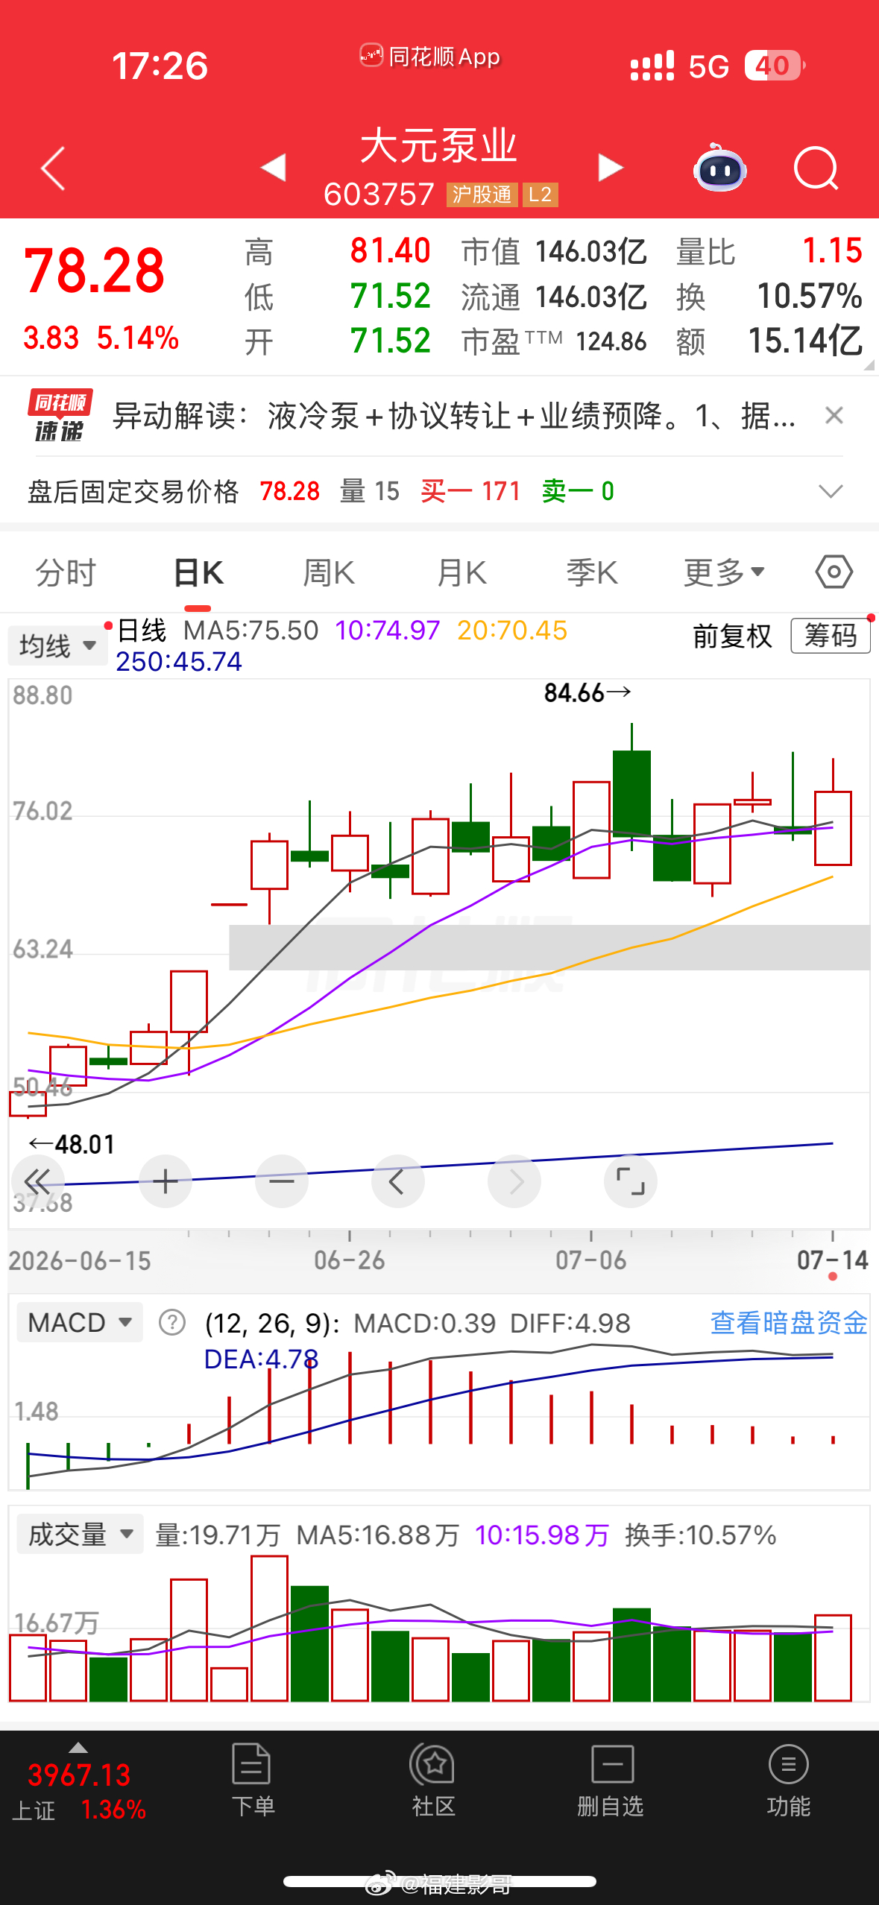Open chart settings hexagon icon
Screen dimensions: 879x1905
tap(834, 572)
